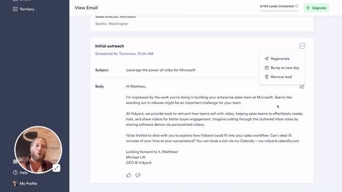Click the My Profile avatar icon

point(15,183)
